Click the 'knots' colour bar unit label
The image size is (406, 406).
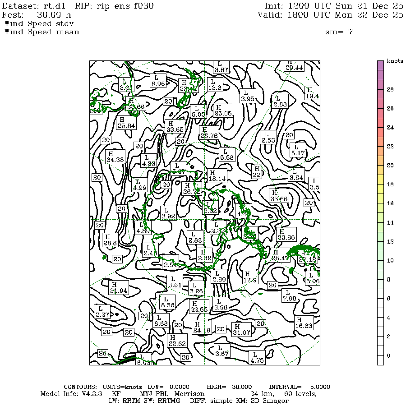click(395, 61)
